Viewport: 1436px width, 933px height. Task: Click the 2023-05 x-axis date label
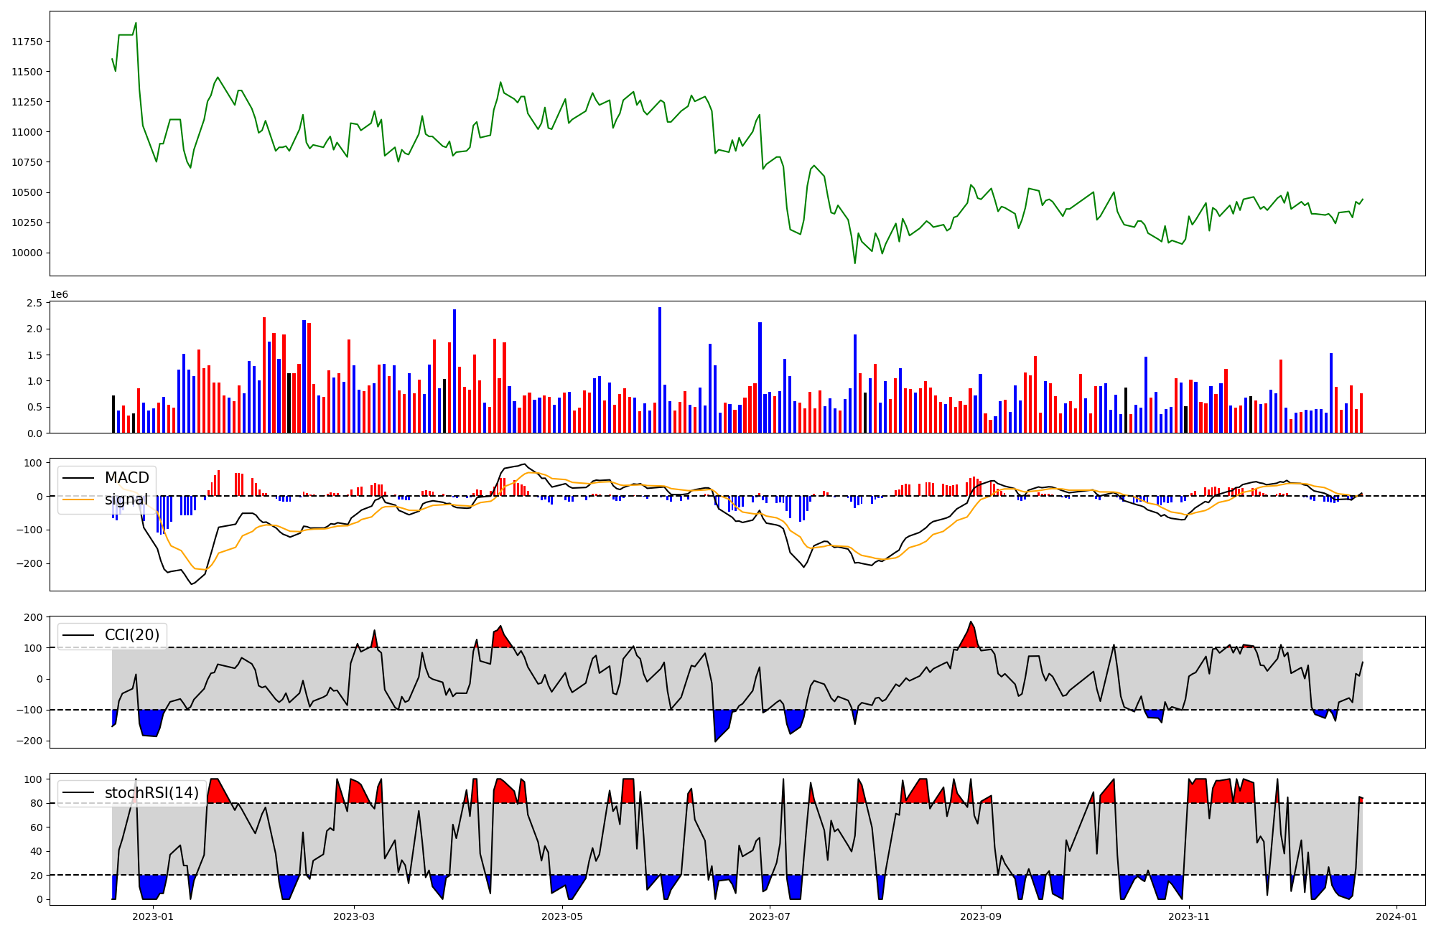coord(562,916)
